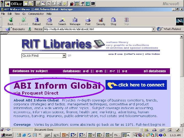This screenshot has height=138, width=184.
Task: Open the Edit menu
Action: [10, 14]
